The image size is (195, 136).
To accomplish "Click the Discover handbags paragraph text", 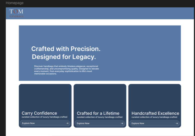I will pyautogui.click(x=66, y=70).
